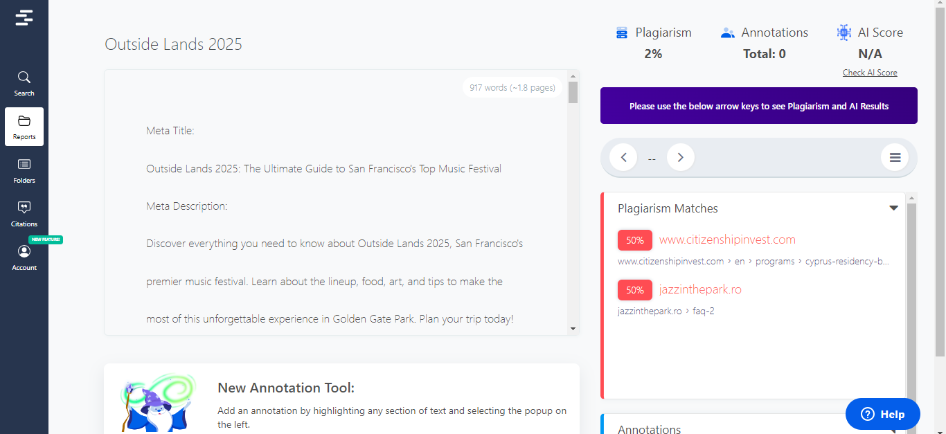Click the Annotations people icon
The image size is (946, 434).
tap(727, 33)
